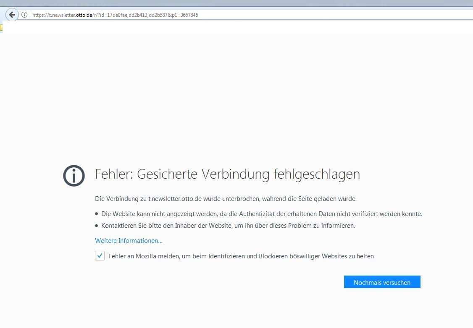This screenshot has width=473, height=328.
Task: Uncheck 'Fehler an Mozilla melden' checkbox
Action: tap(100, 256)
